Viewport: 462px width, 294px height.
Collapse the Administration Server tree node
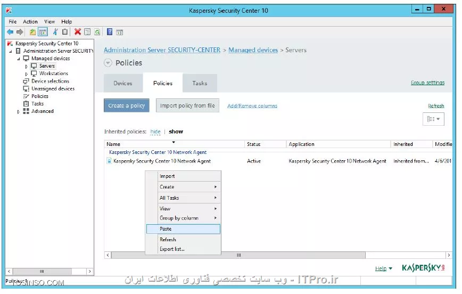click(11, 51)
